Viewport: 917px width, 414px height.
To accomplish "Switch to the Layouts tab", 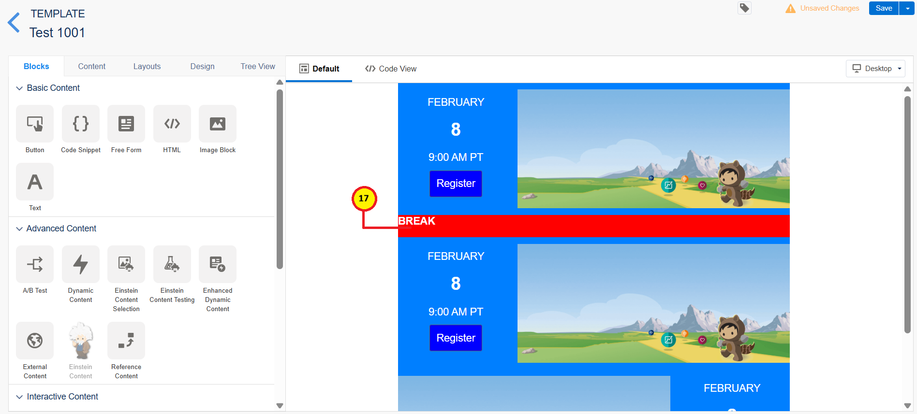I will point(147,67).
